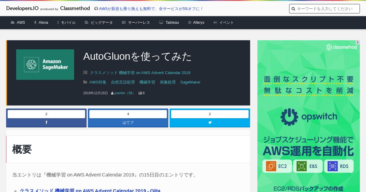This screenshot has width=366, height=192.
Task: Share the article via Twitter bird icon
Action: (210, 123)
